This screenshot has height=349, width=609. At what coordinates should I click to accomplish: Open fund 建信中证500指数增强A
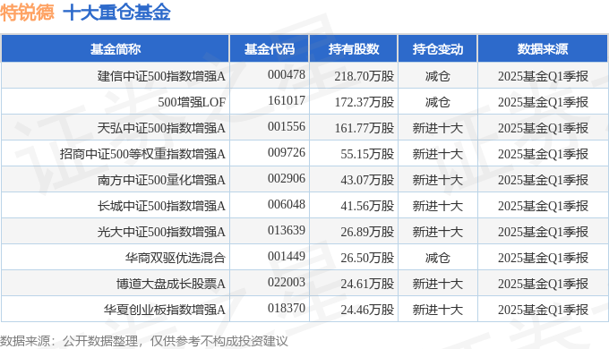[161, 76]
